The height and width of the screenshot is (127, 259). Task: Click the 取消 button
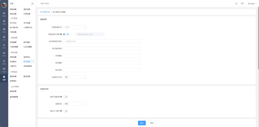coord(152,123)
